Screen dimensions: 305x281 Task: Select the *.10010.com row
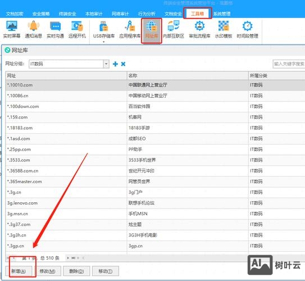pyautogui.click(x=155, y=85)
